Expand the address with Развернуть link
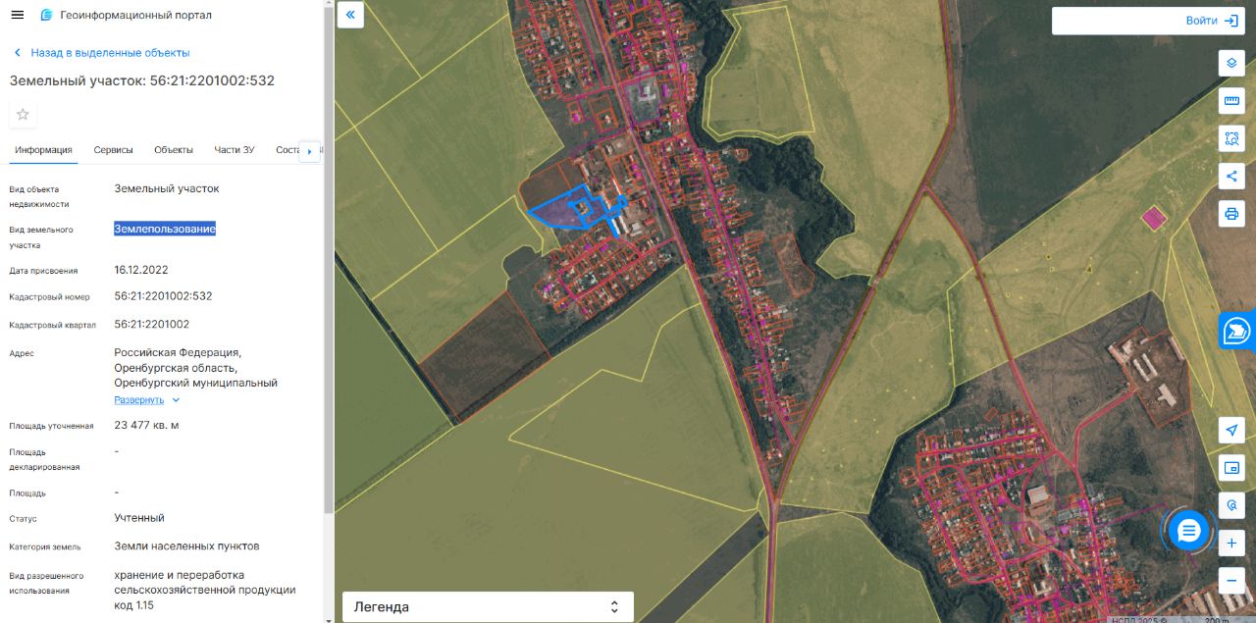 click(x=147, y=400)
